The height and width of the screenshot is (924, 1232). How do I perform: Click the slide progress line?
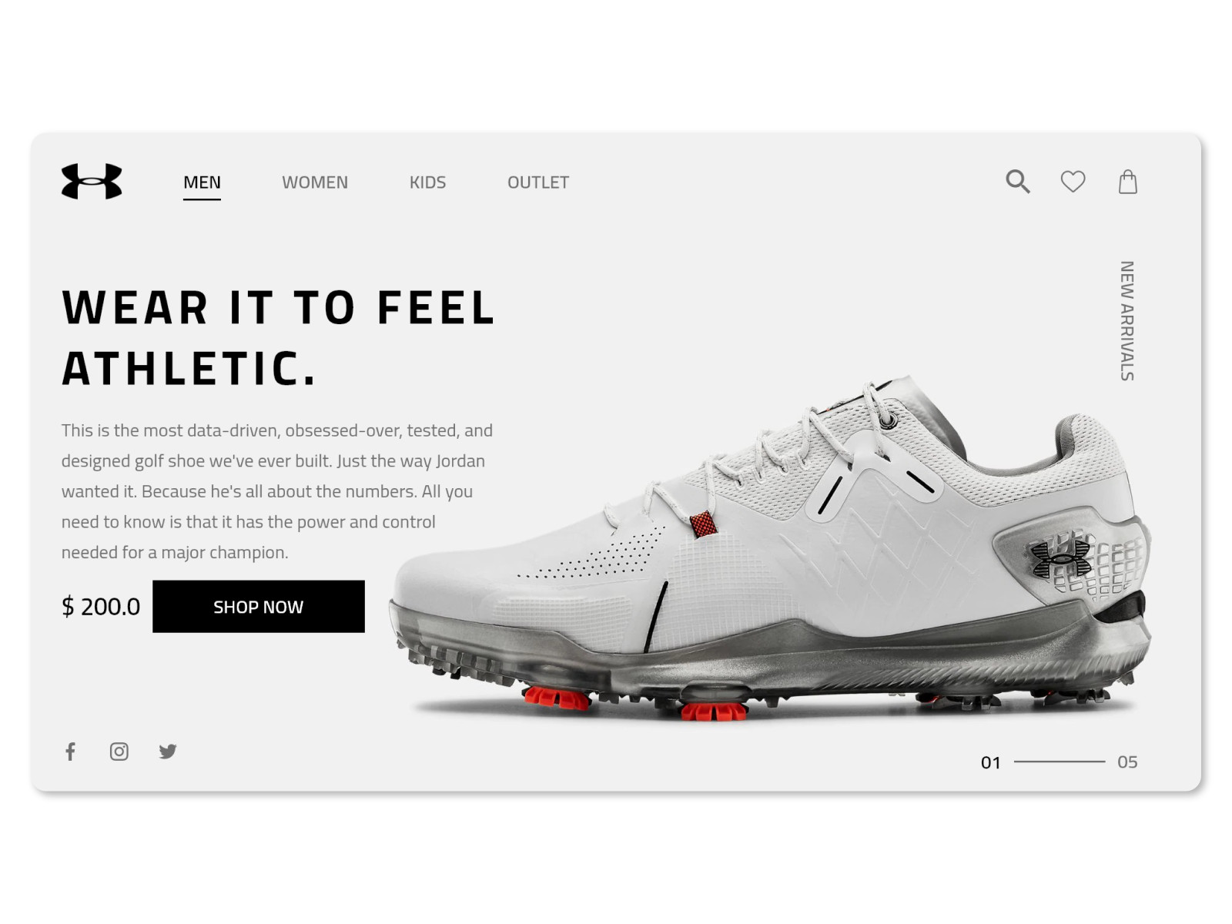(1060, 762)
